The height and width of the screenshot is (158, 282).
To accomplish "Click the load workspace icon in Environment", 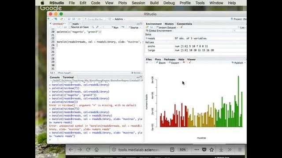I will coord(147,27).
